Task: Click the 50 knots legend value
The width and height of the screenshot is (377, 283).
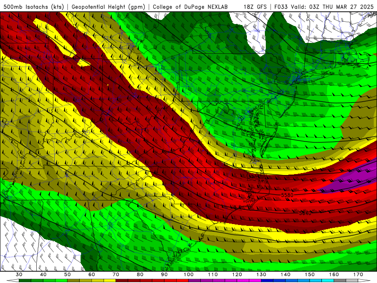Action: 67,275
